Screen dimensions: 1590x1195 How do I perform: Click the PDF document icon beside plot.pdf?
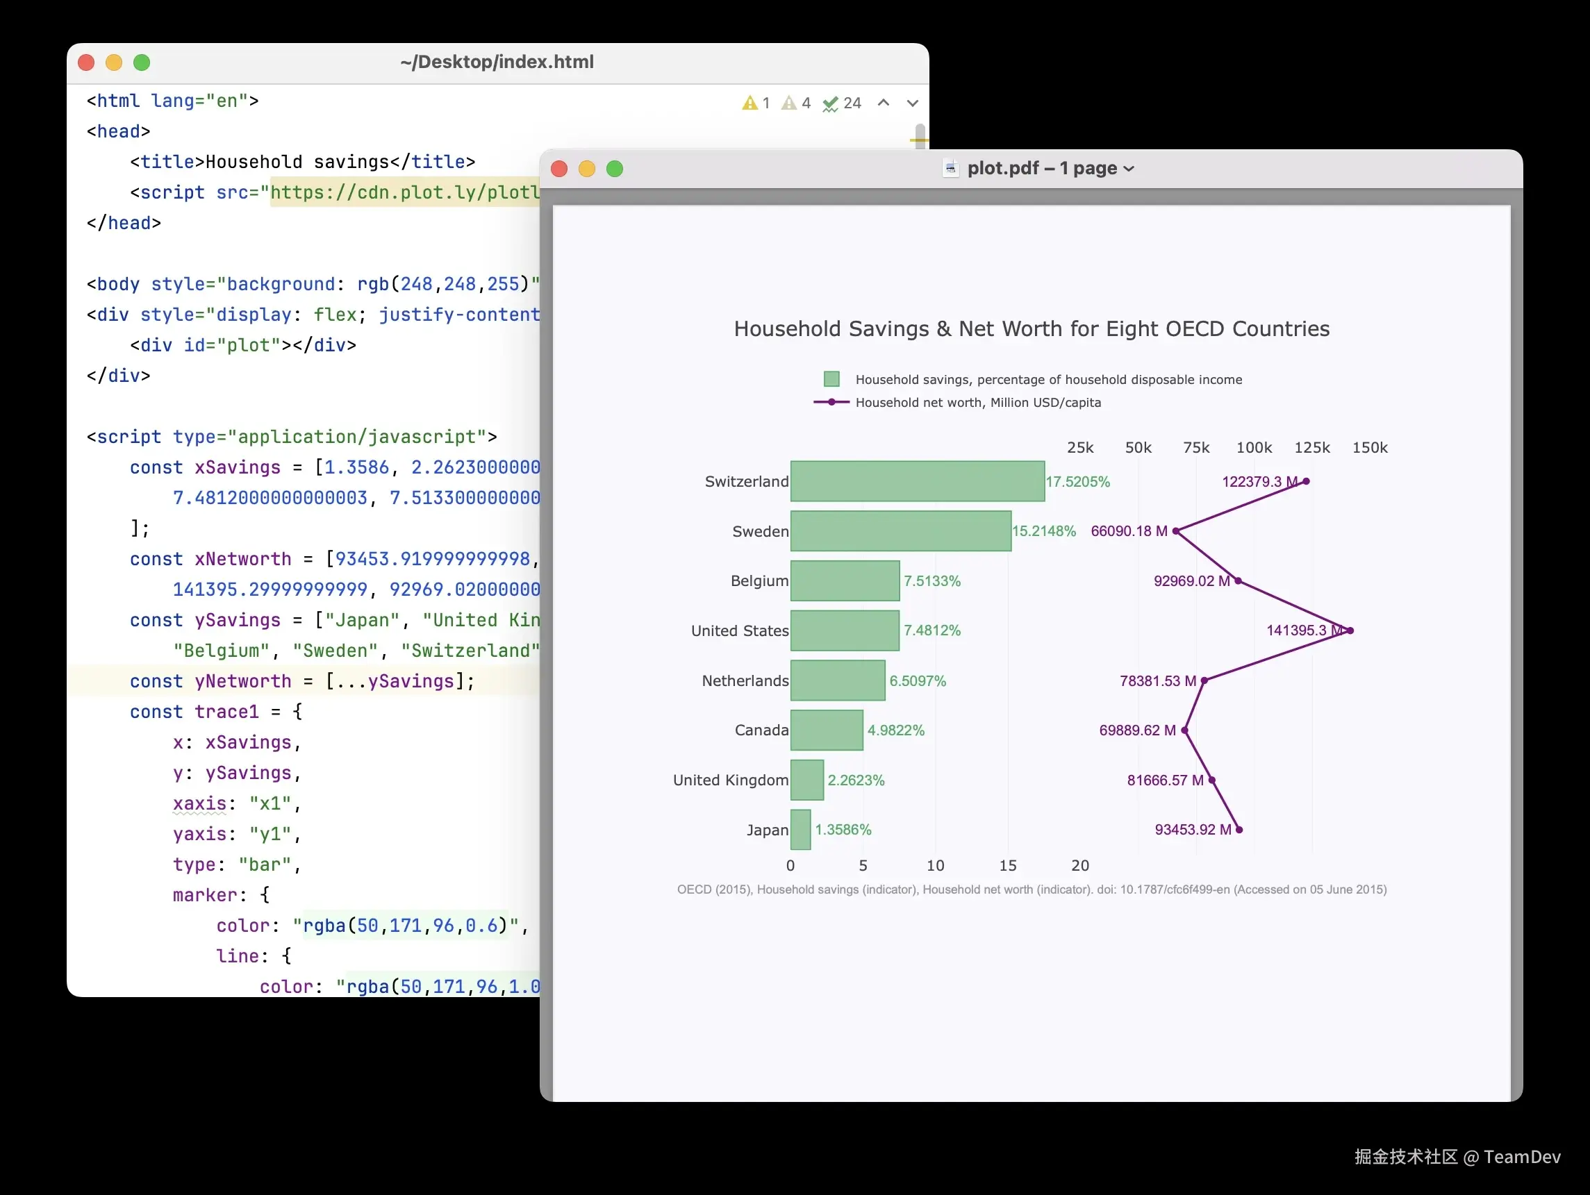[950, 168]
